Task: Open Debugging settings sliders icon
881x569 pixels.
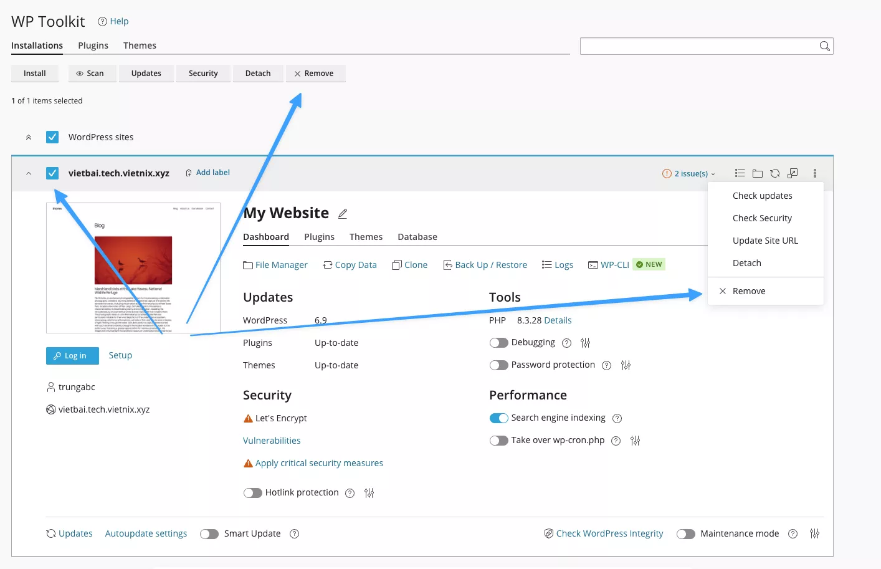Action: 585,343
